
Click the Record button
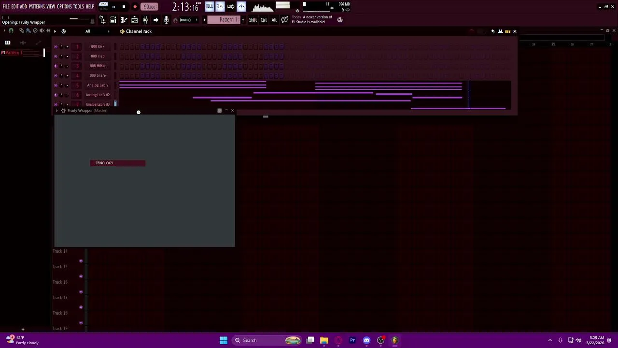[x=135, y=7]
